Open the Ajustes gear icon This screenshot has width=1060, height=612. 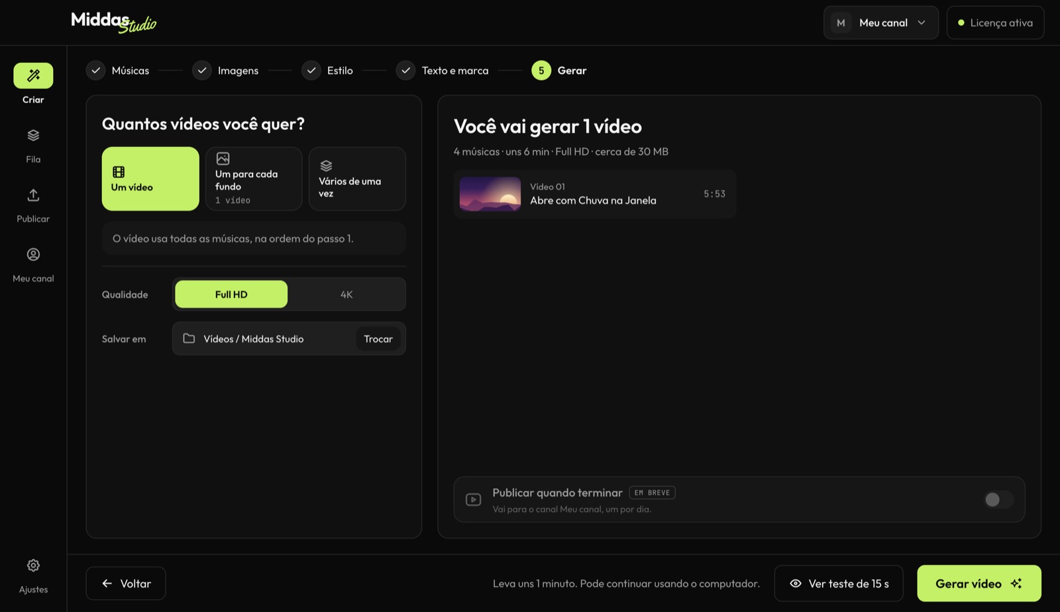pyautogui.click(x=33, y=565)
